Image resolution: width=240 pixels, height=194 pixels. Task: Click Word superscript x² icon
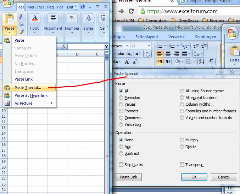coord(137,54)
